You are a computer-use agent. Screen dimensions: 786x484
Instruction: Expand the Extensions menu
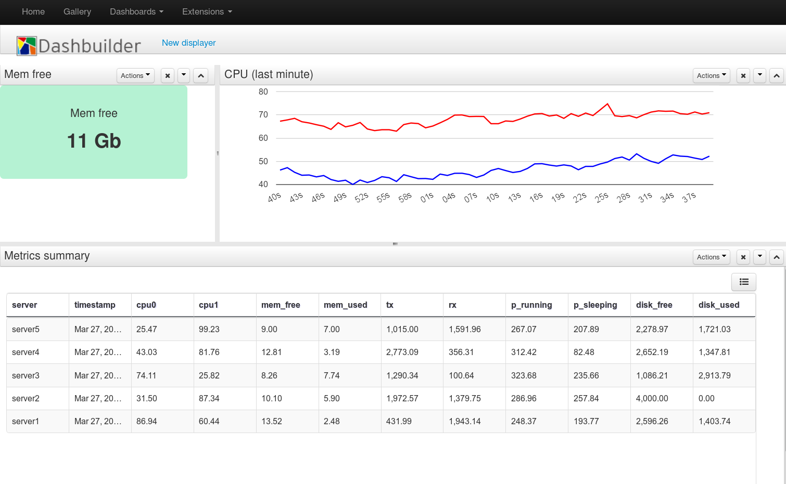click(207, 11)
